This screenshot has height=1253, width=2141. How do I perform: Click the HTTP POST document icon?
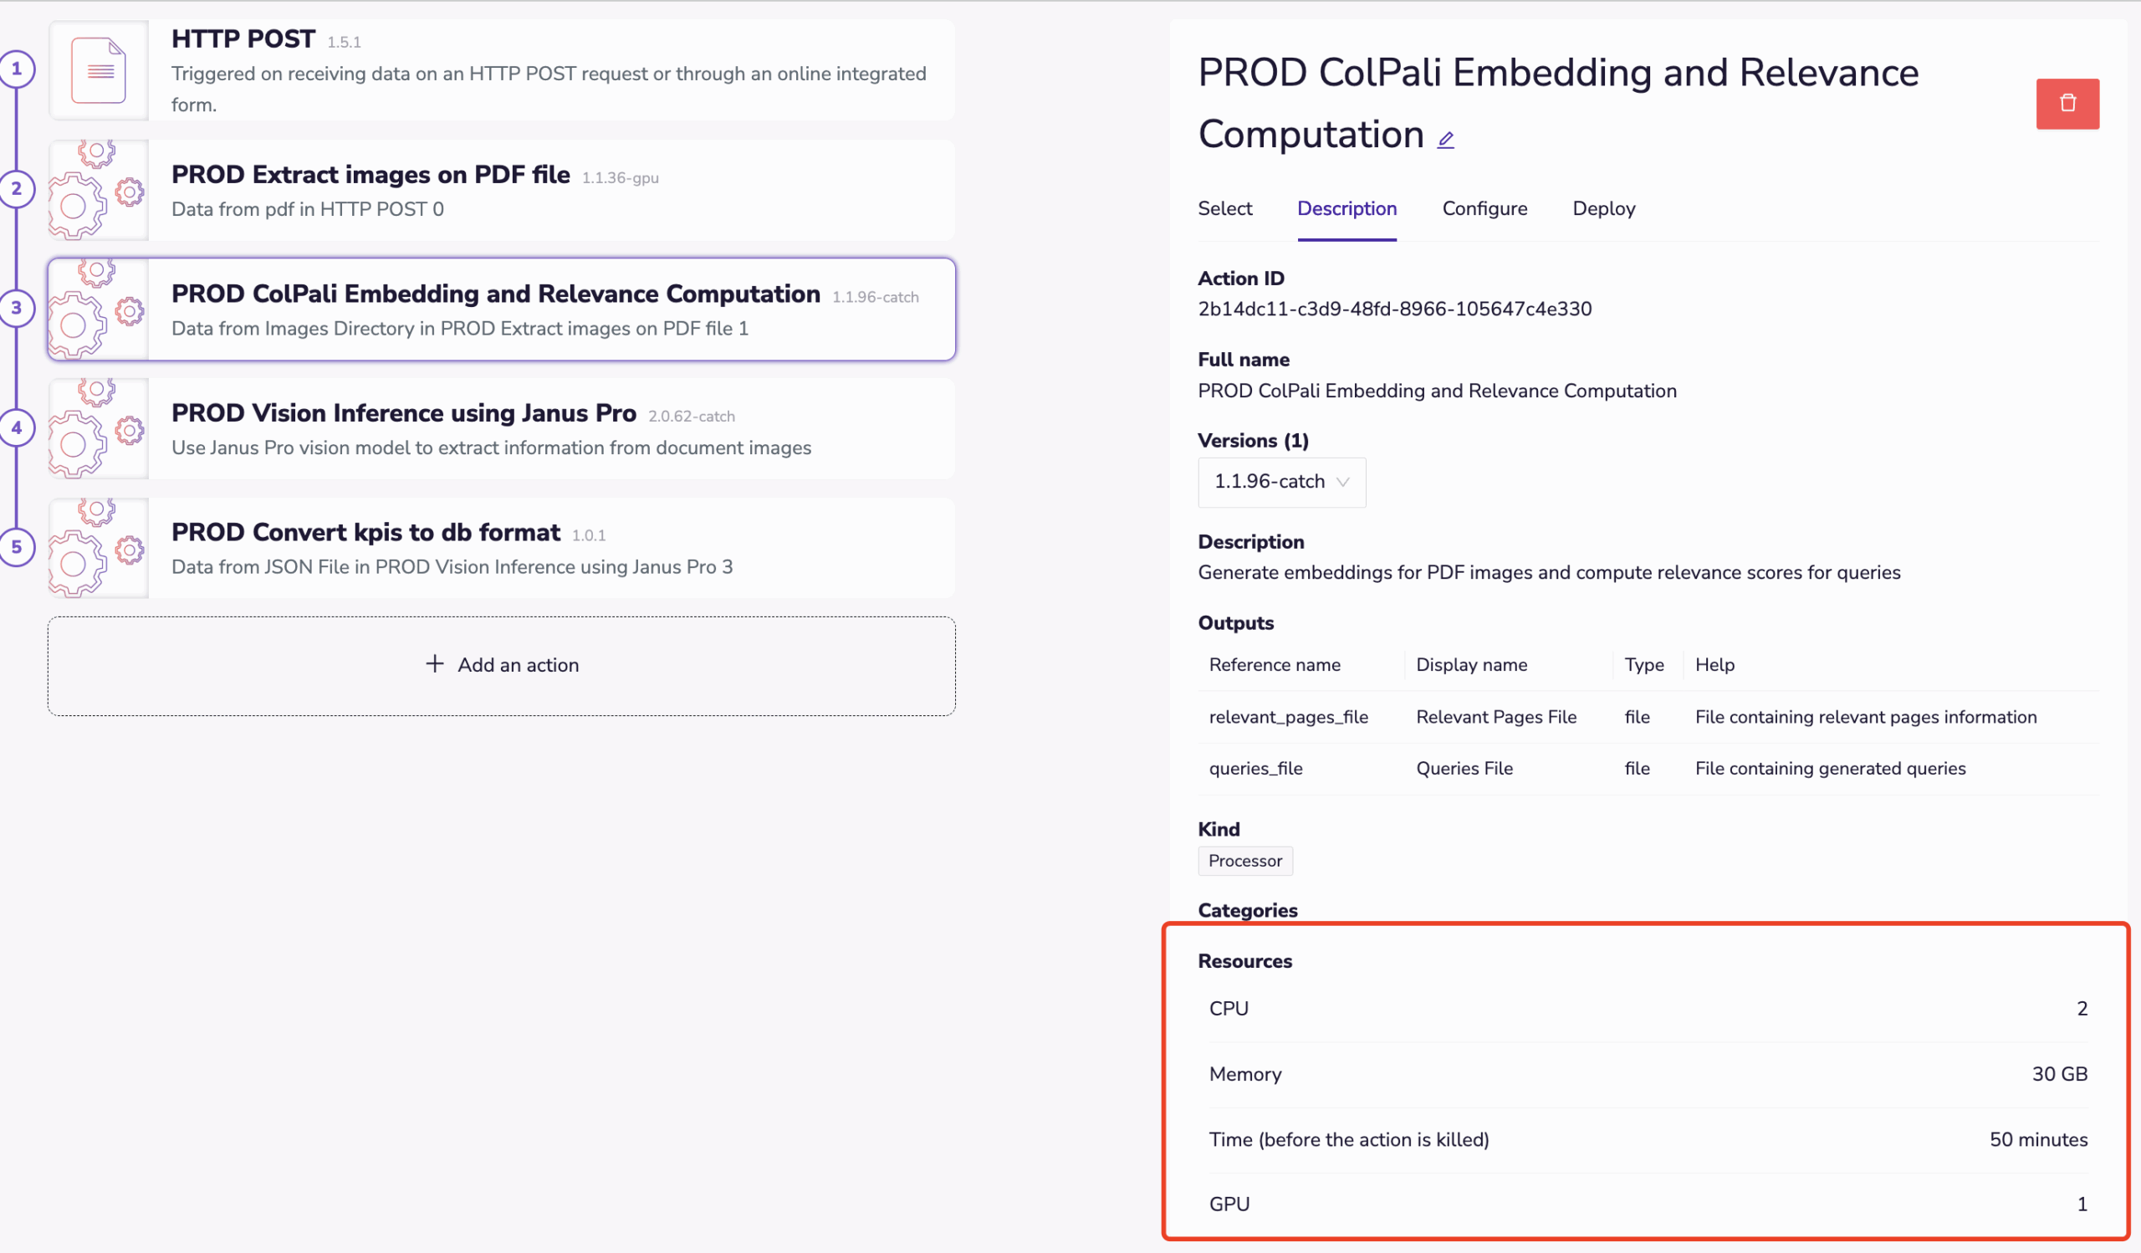99,70
